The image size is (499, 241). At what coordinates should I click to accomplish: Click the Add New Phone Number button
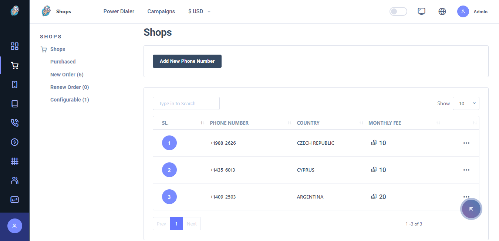pyautogui.click(x=187, y=61)
